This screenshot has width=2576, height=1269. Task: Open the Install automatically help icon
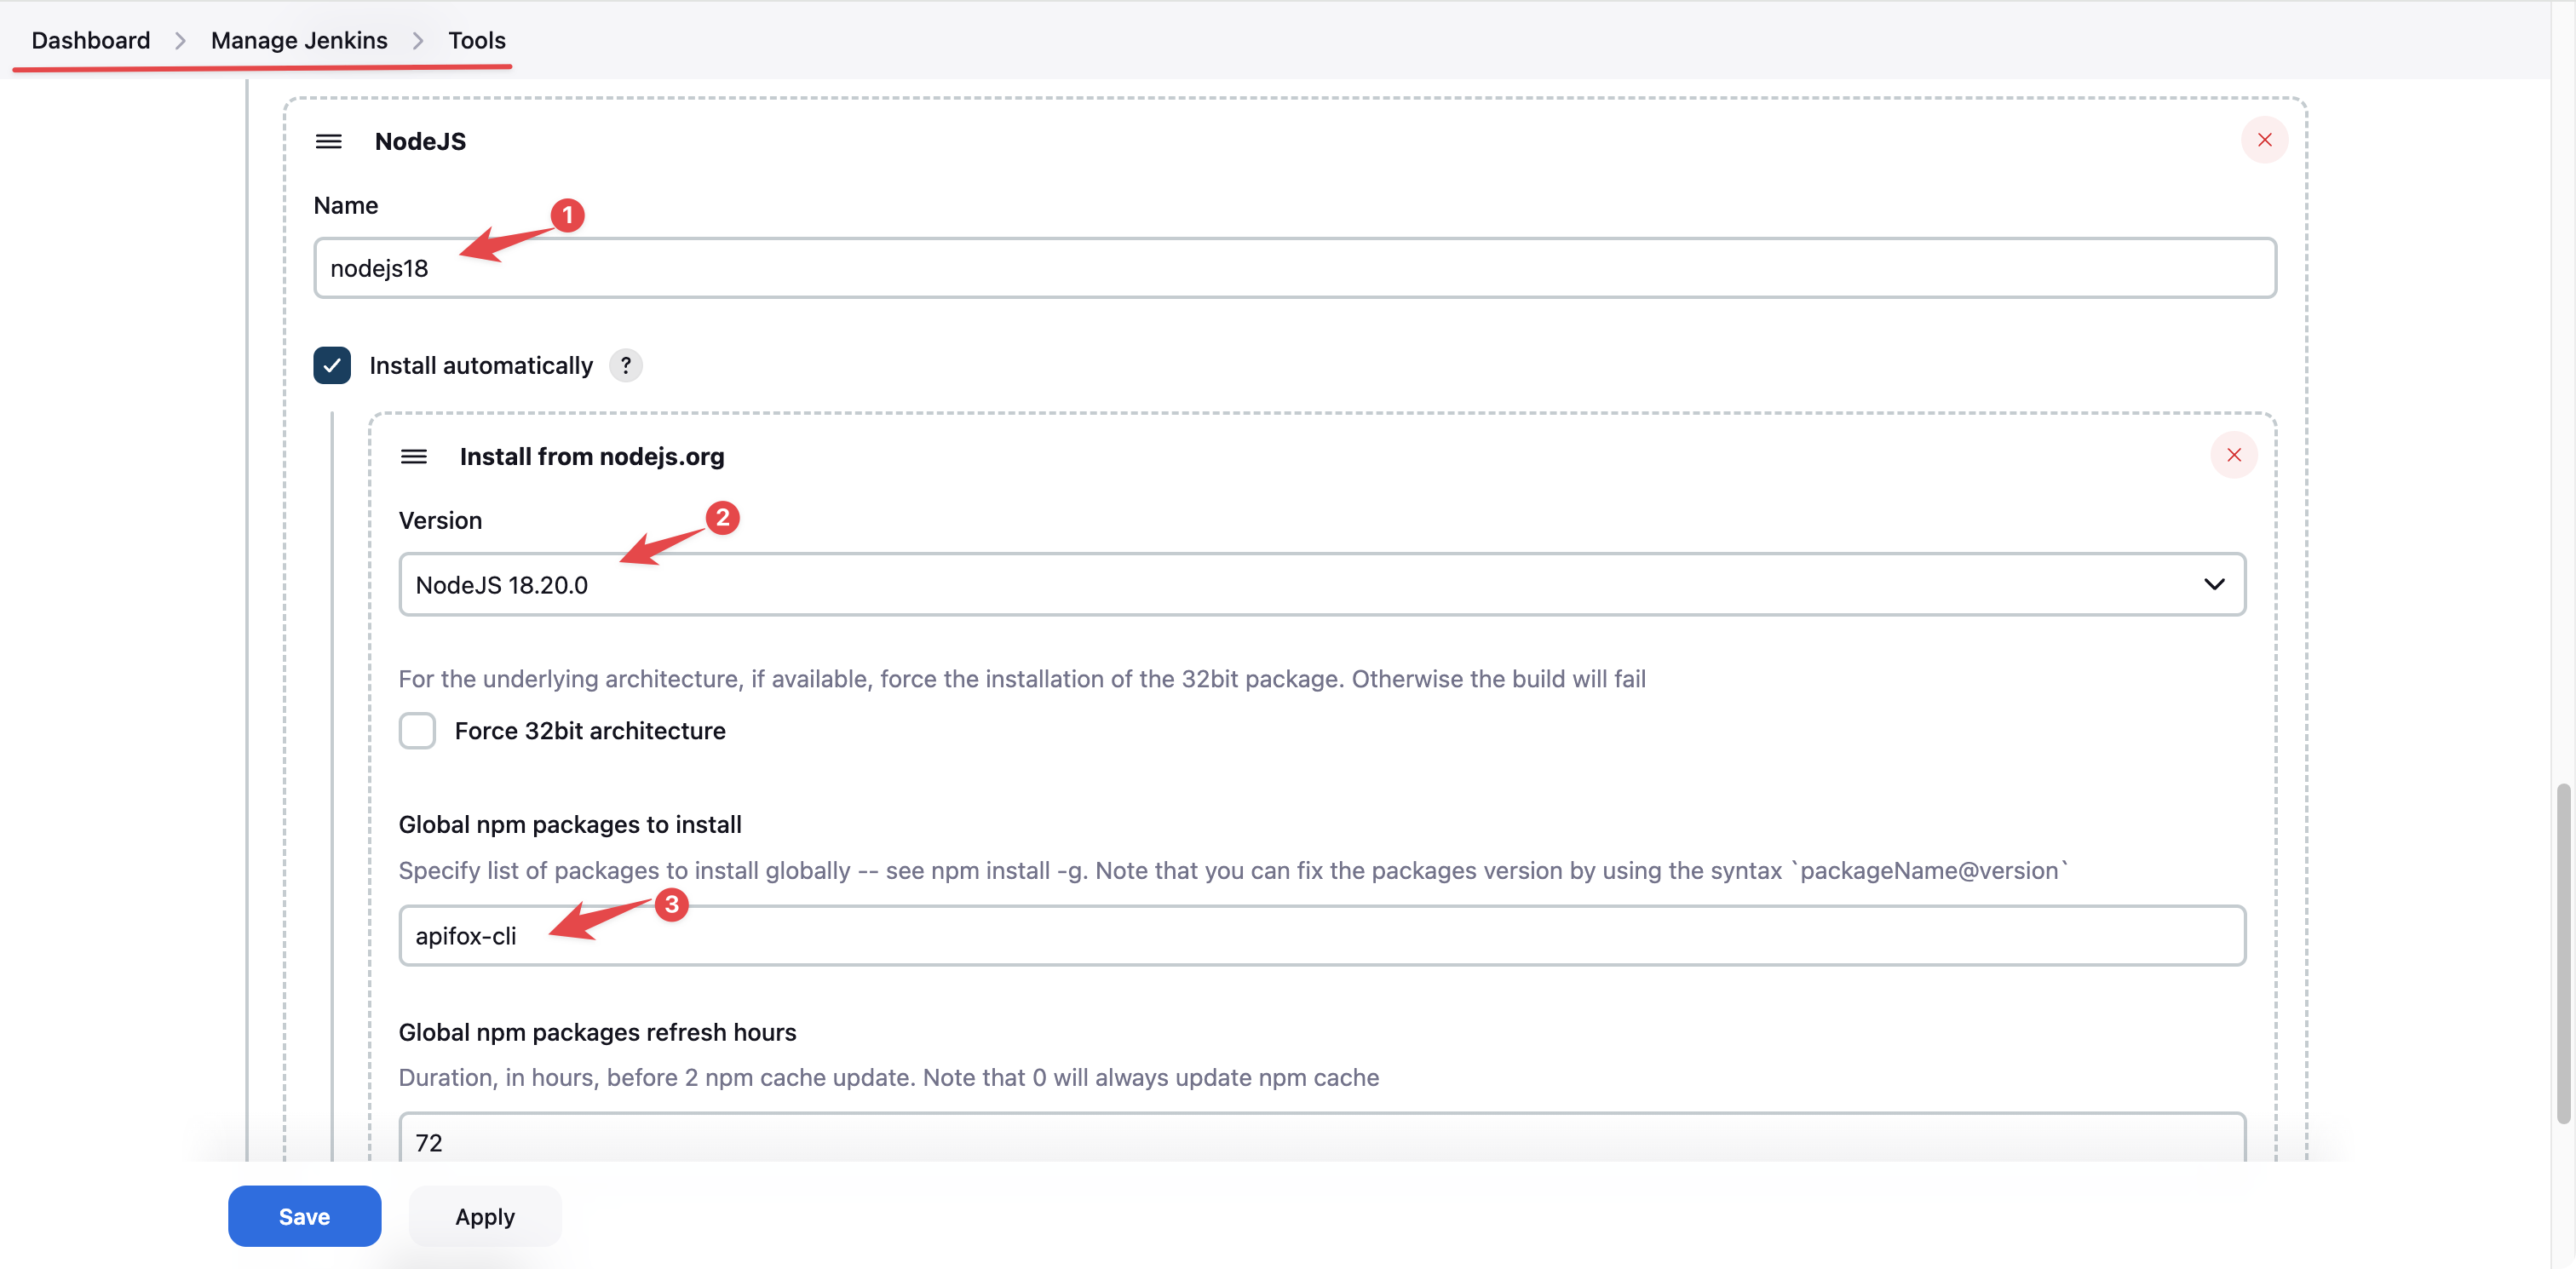coord(626,365)
